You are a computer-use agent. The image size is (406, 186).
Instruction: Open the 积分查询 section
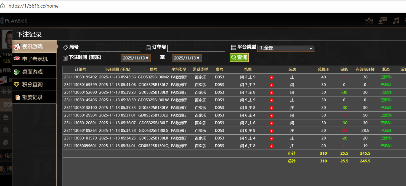(34, 85)
